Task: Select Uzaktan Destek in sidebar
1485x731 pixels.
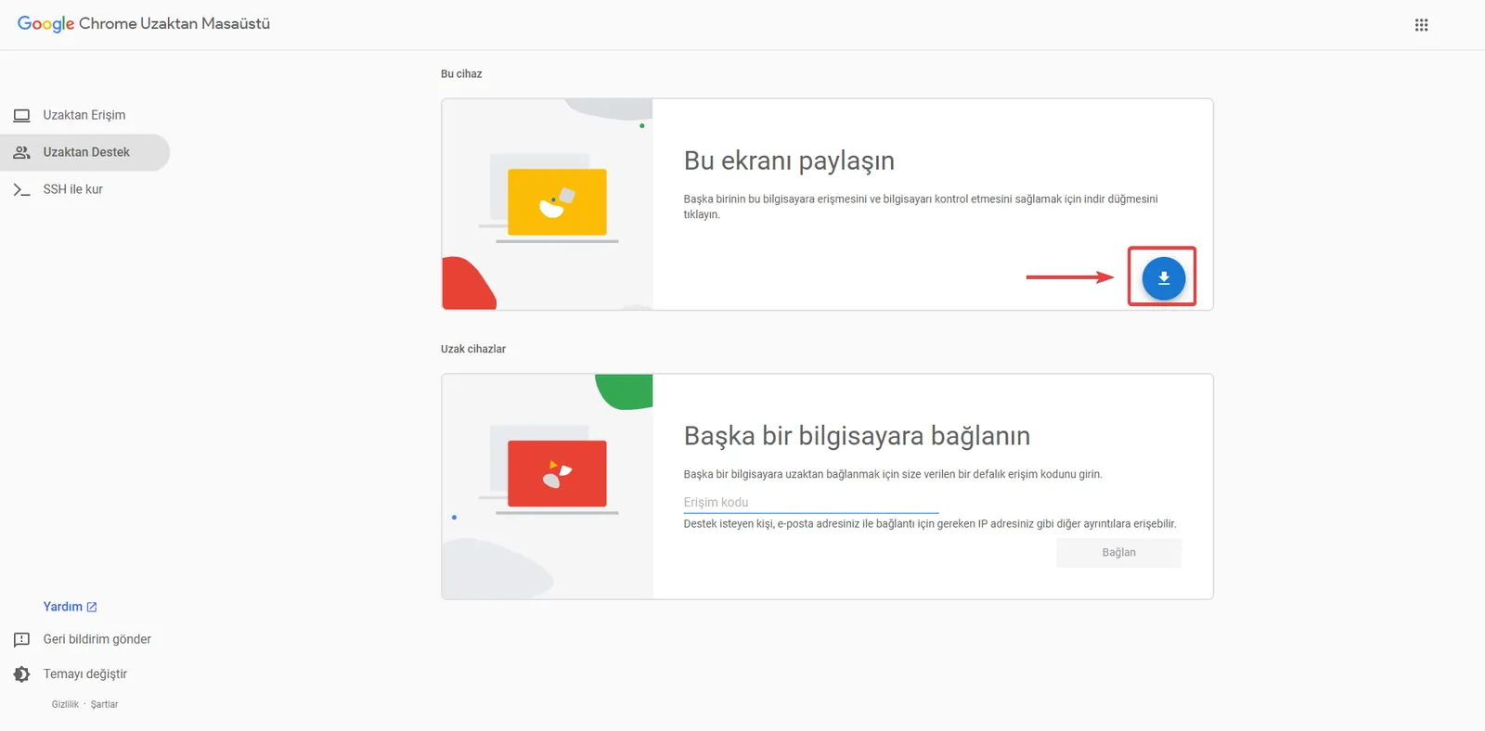Action: pos(84,152)
